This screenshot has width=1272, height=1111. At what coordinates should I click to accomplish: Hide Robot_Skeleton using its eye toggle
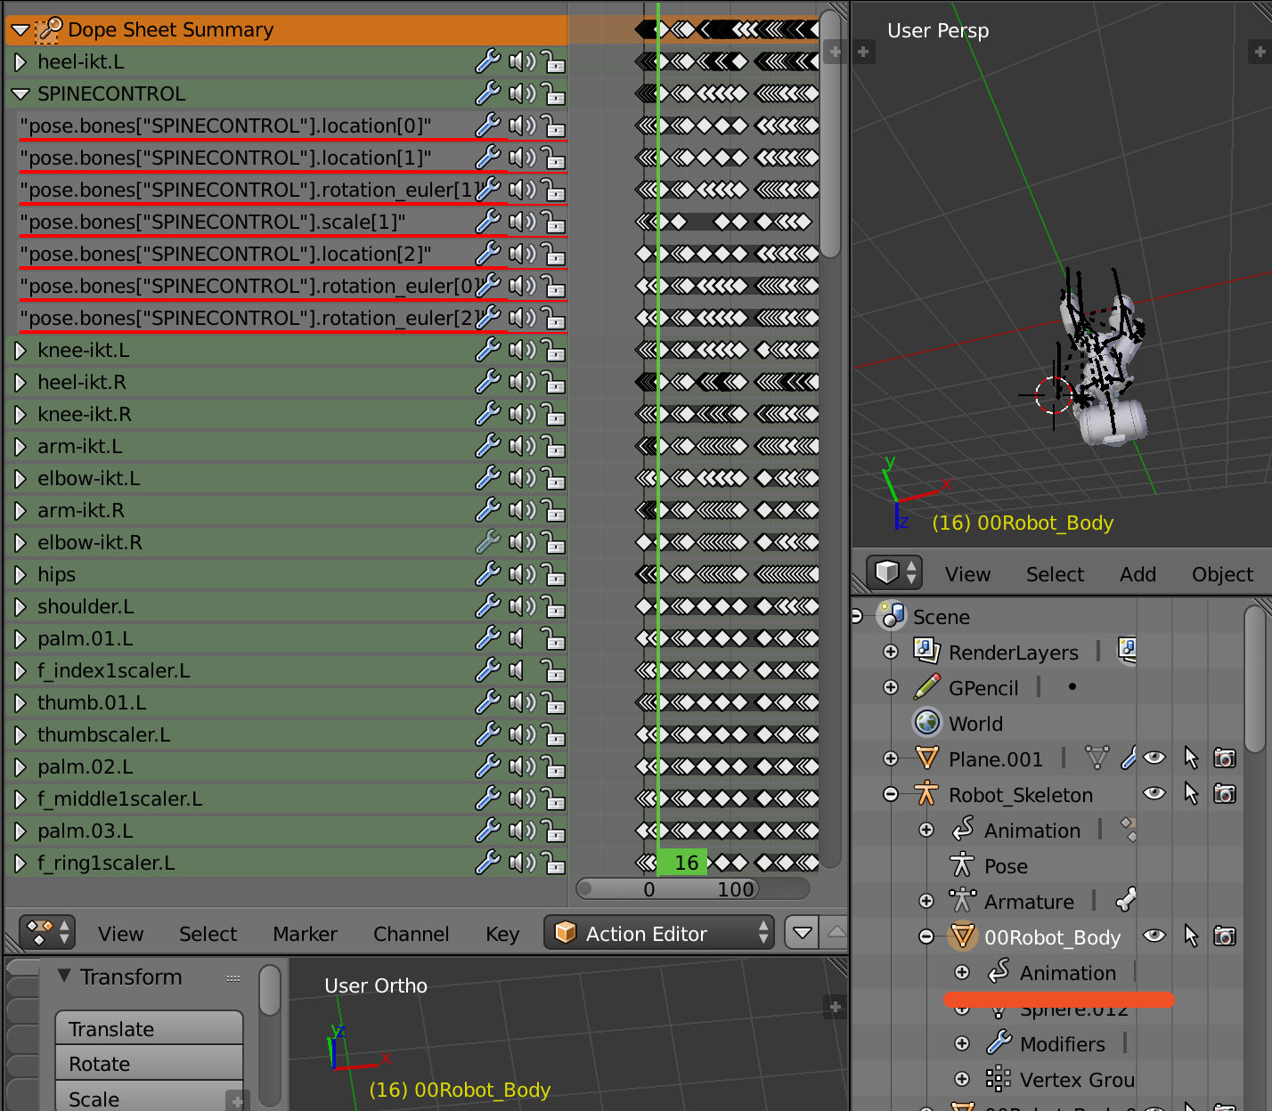point(1154,794)
